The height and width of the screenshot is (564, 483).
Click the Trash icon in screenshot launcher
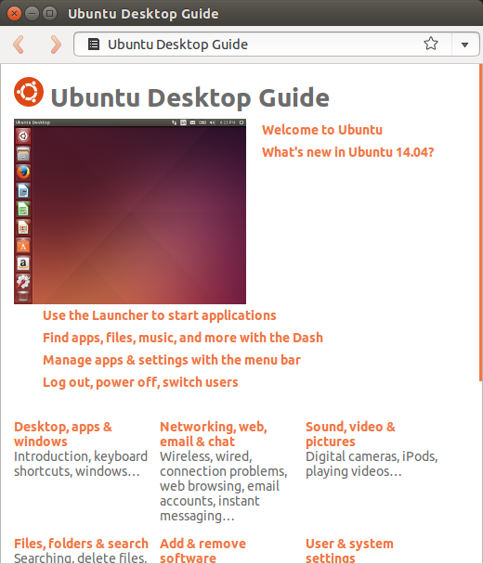(23, 297)
